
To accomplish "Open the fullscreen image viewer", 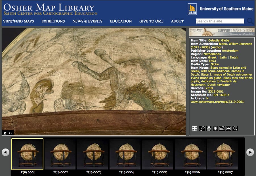I will click(194, 128).
